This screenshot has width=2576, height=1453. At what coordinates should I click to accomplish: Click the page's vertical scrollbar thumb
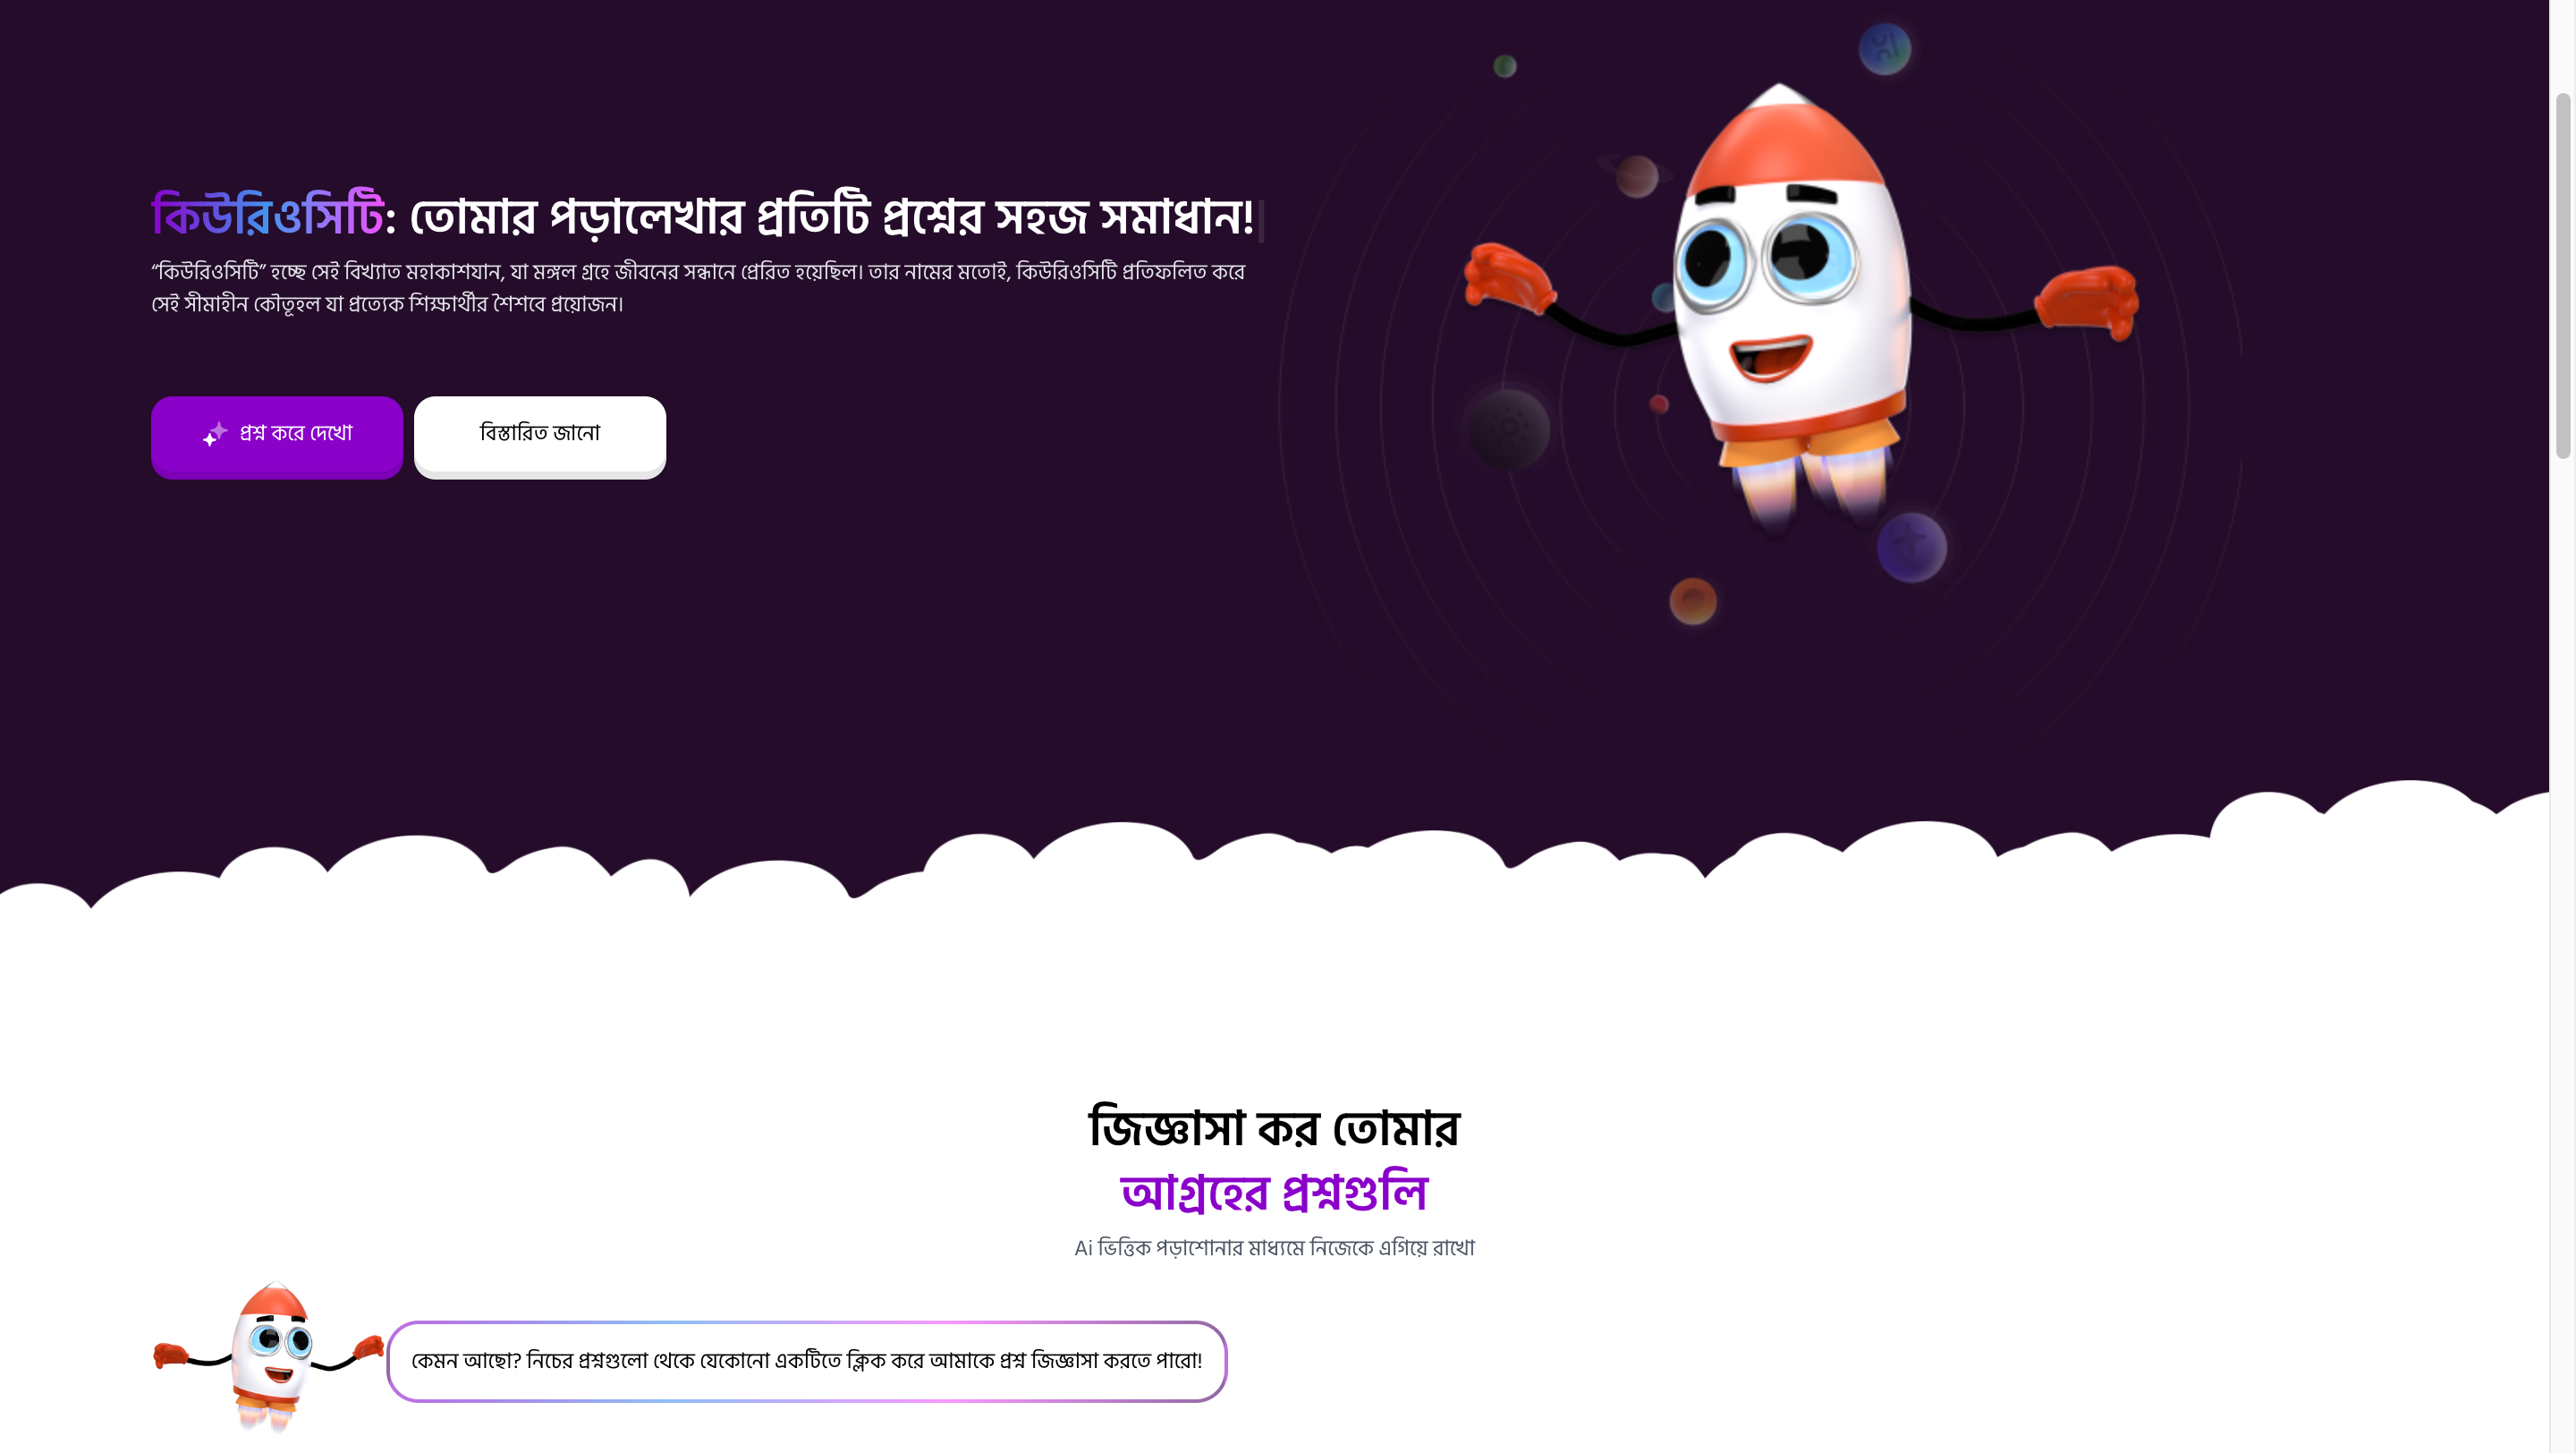[2563, 275]
